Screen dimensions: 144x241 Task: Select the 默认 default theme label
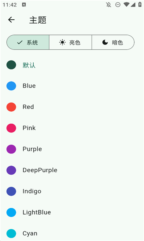[x=29, y=65]
